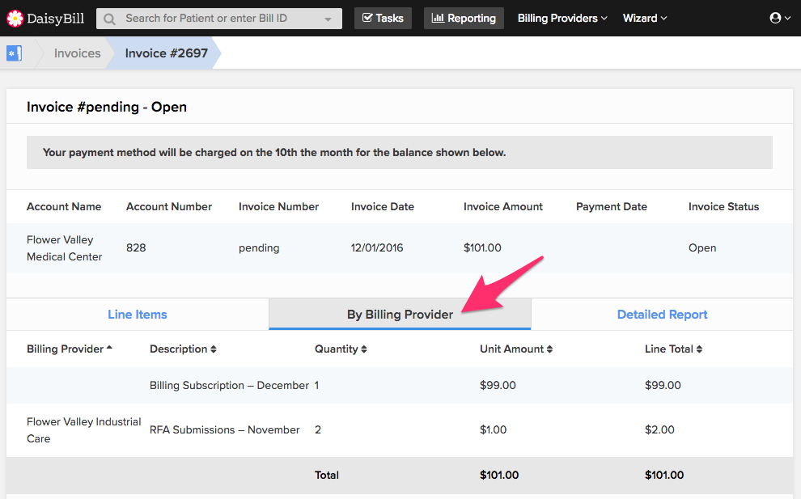Sort by Quantity column arrows
This screenshot has height=499, width=801.
coord(364,349)
